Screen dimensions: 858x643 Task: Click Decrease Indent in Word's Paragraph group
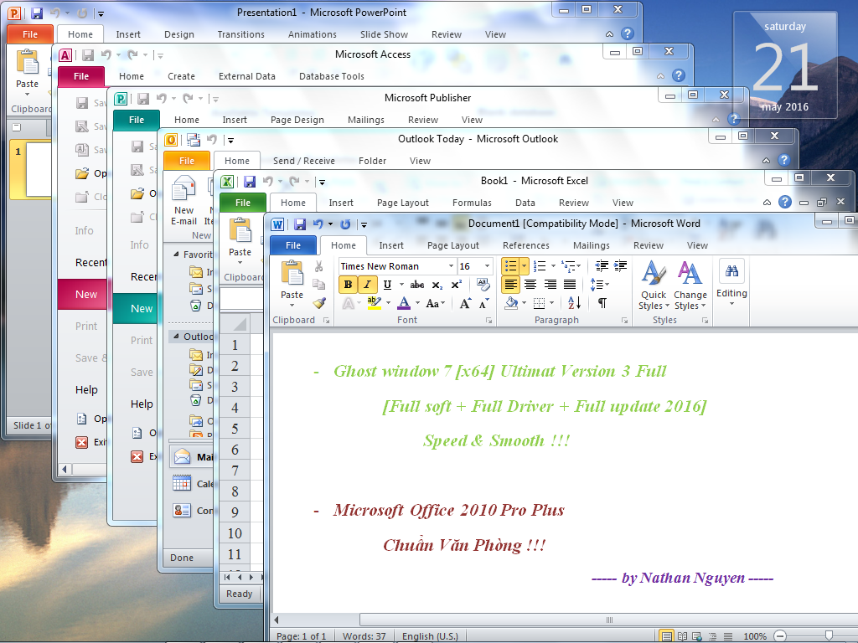pos(602,266)
